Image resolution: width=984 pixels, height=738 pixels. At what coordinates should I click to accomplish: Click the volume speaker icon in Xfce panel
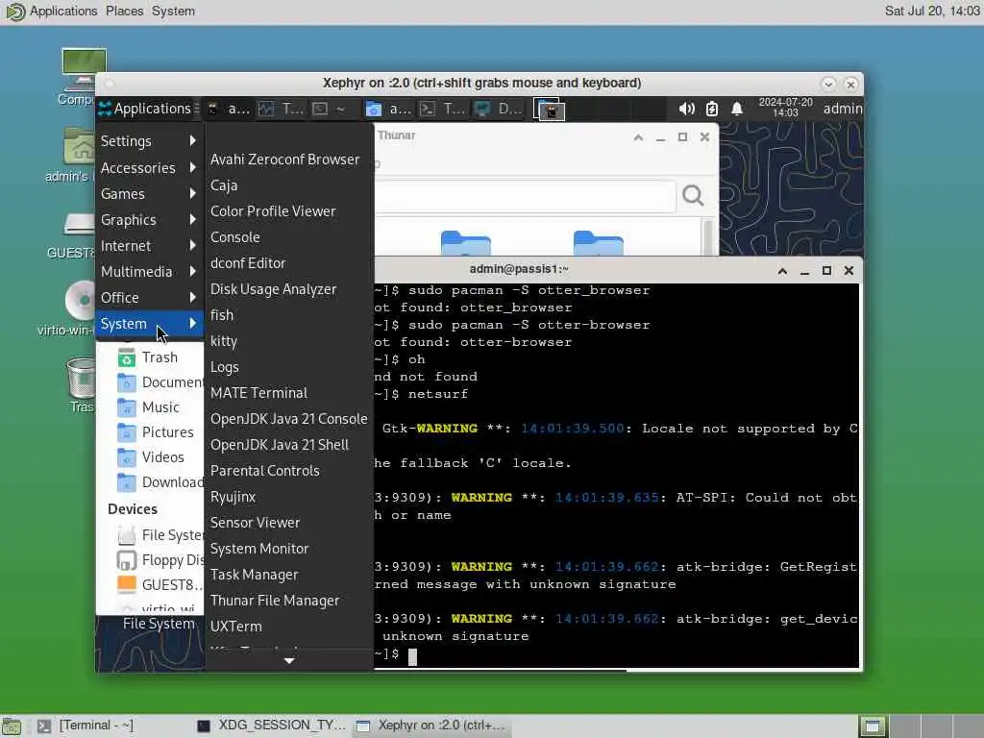(x=686, y=109)
